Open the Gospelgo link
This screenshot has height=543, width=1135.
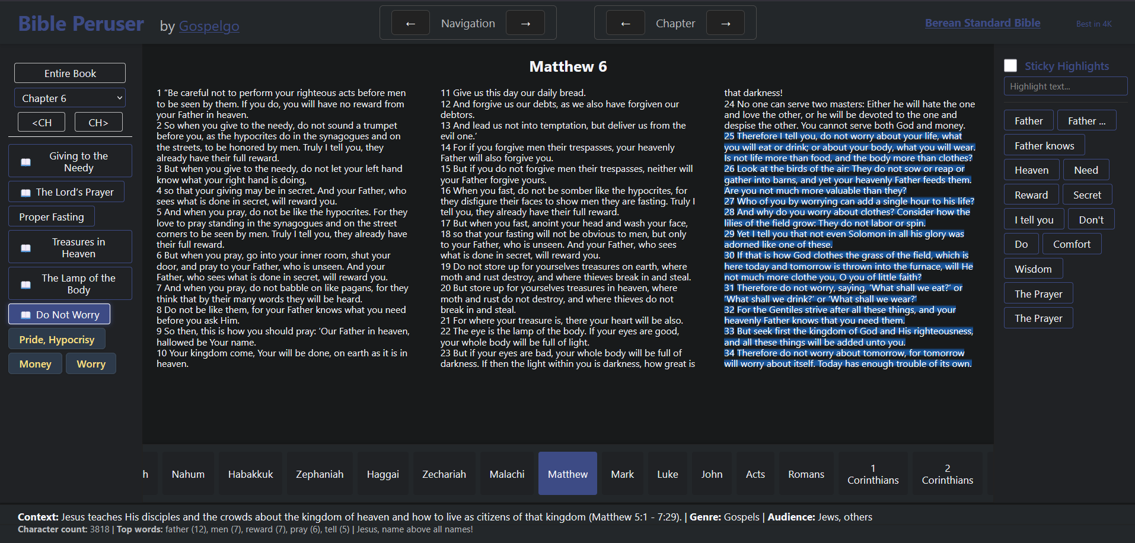[x=209, y=26]
